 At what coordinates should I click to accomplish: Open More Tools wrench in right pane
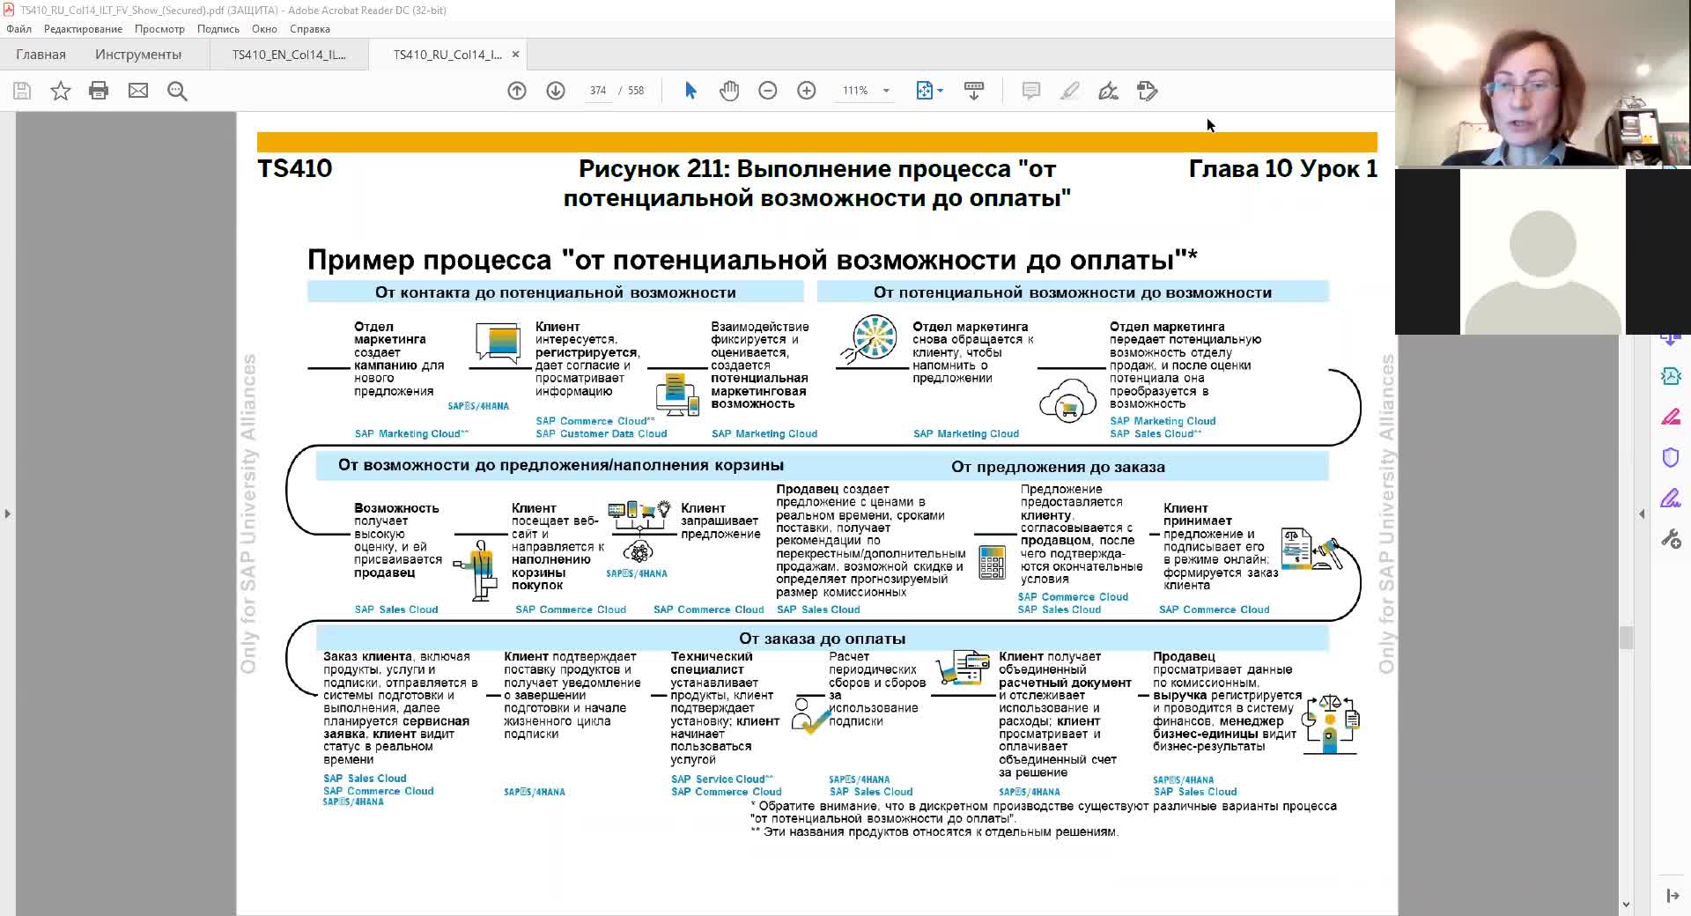pos(1671,538)
